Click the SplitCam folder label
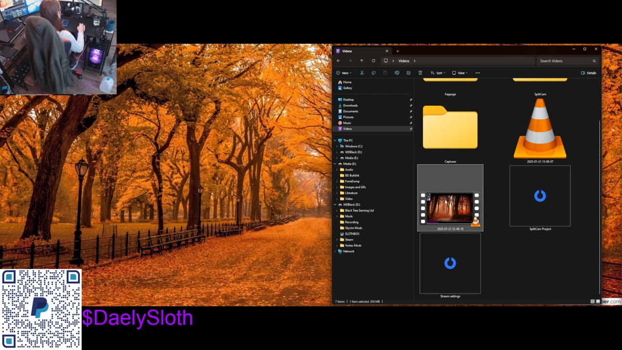Image resolution: width=622 pixels, height=350 pixels. point(540,94)
